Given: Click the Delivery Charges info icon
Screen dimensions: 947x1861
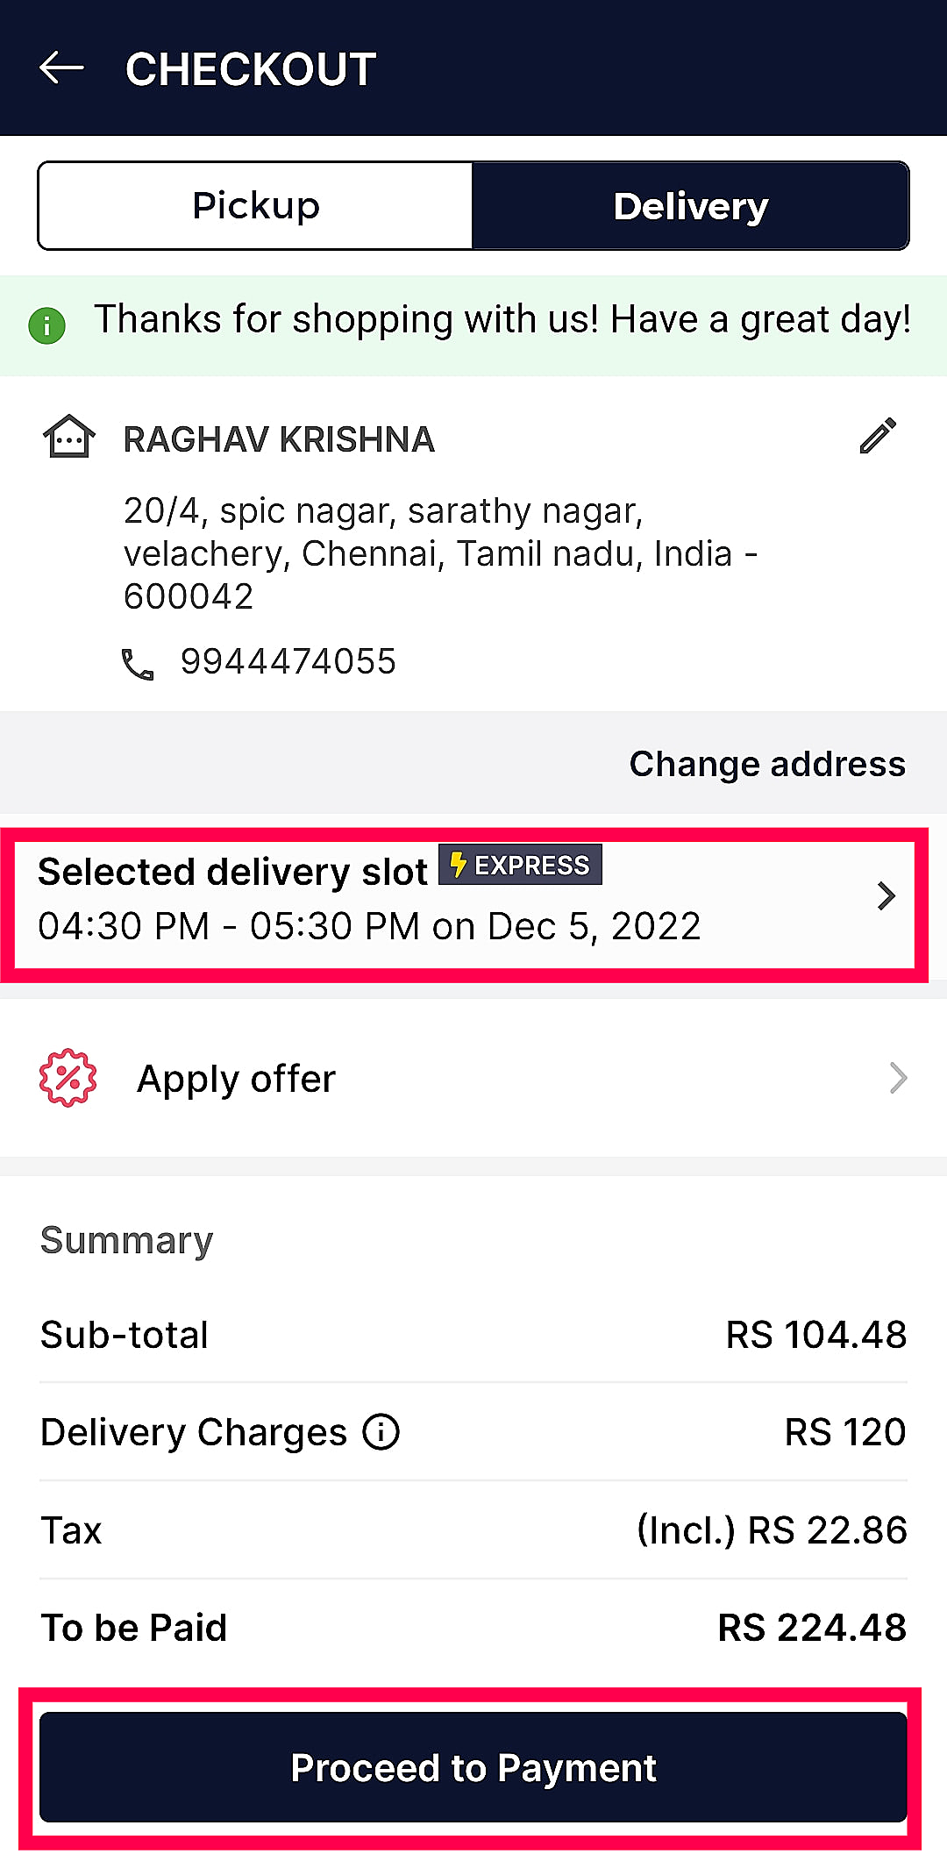Looking at the screenshot, I should (381, 1432).
